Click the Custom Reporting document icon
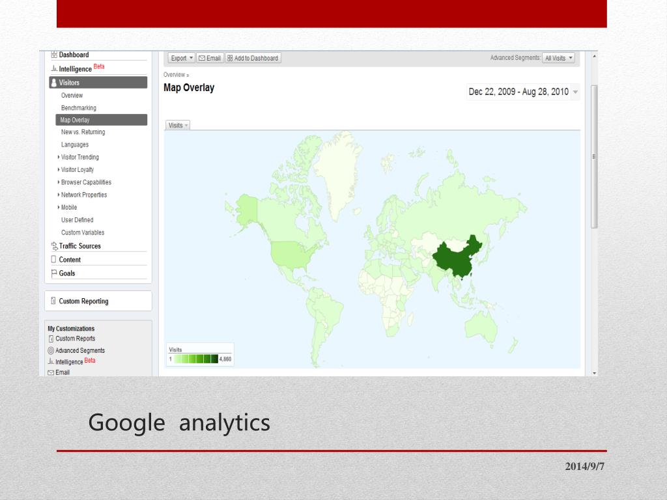The height and width of the screenshot is (500, 667). pos(53,301)
